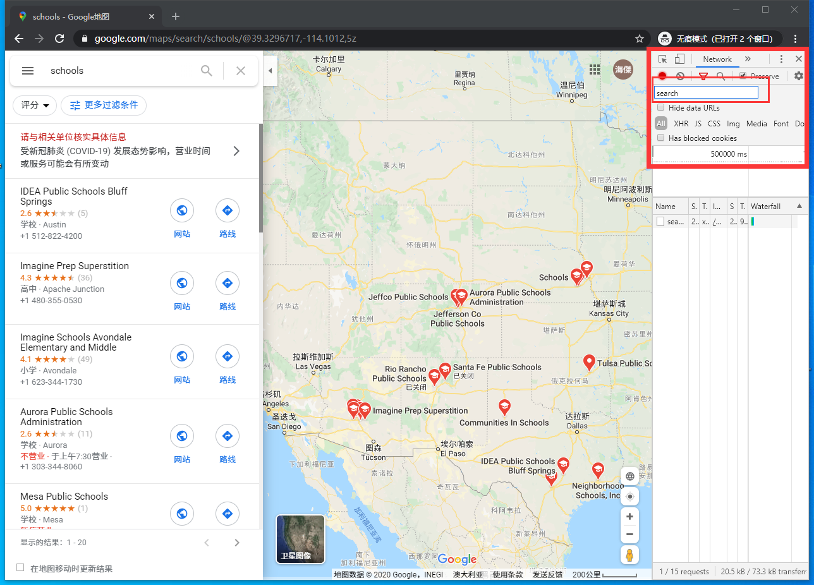Enable the Hide data URLs checkbox
This screenshot has width=814, height=585.
pyautogui.click(x=661, y=108)
